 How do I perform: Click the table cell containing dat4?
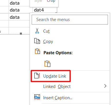[x=45, y=10]
